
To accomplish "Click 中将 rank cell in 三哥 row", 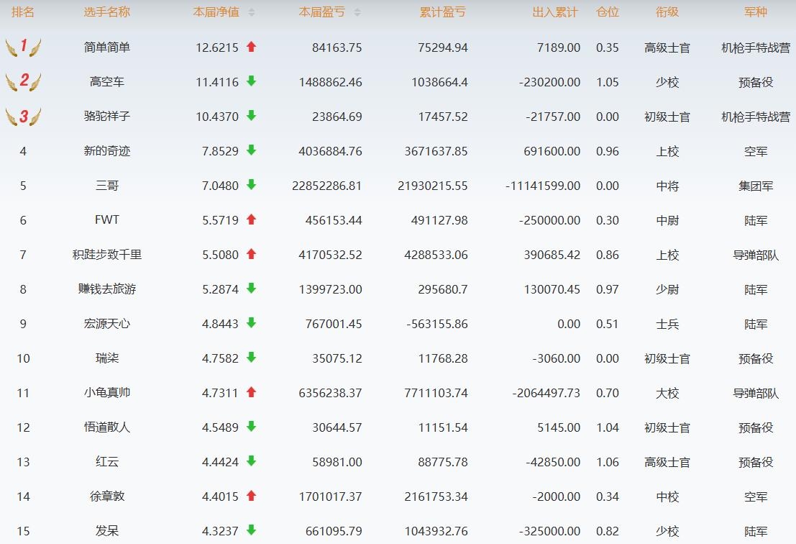I will (x=667, y=186).
